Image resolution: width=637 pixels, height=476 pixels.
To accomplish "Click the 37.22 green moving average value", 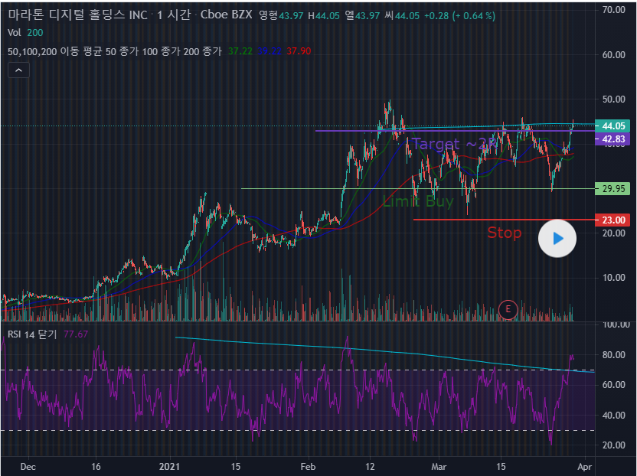I will pos(240,51).
